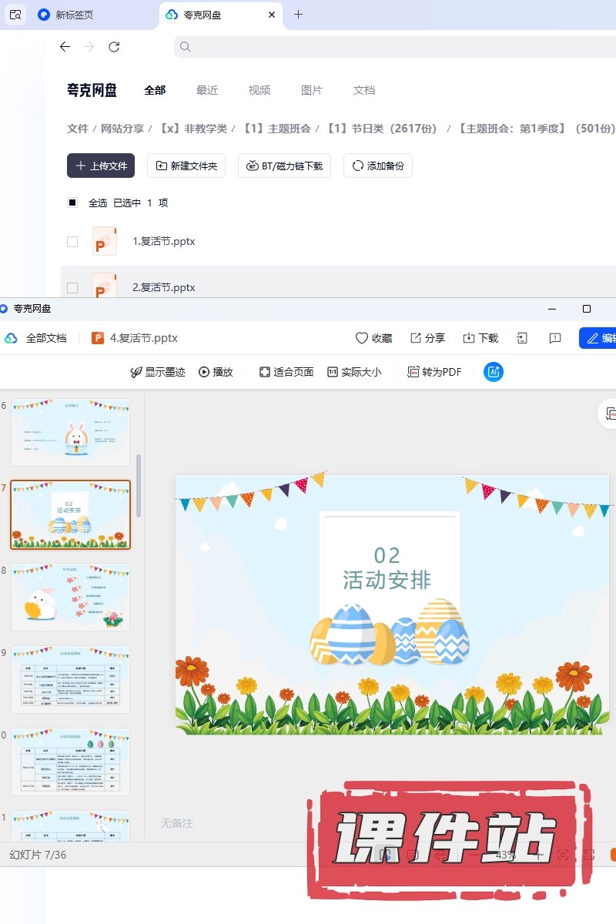Toggle 显示墨迹 ink display
This screenshot has width=616, height=924.
158,372
